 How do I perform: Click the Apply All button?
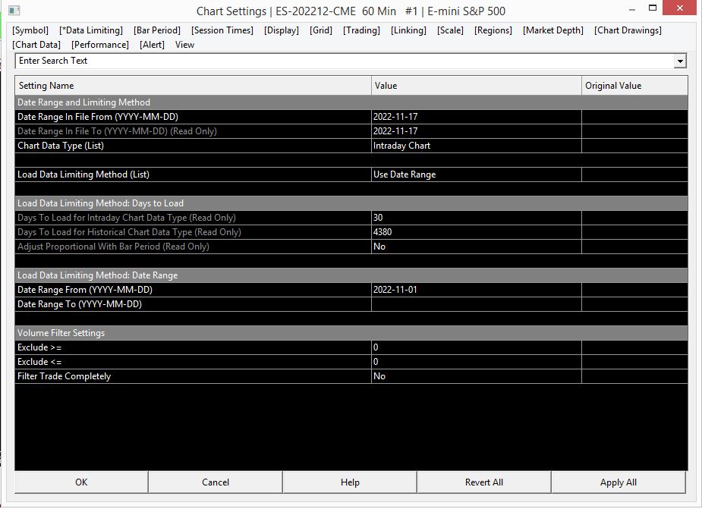[x=619, y=482]
